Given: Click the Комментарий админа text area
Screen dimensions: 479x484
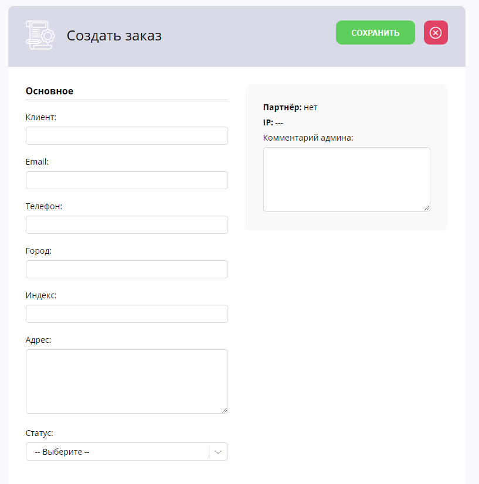Looking at the screenshot, I should tap(346, 179).
